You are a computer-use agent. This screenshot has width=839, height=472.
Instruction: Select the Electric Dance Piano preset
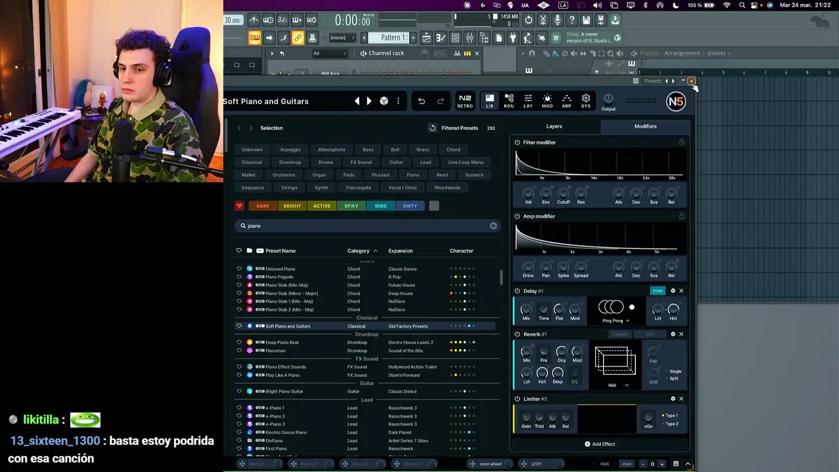click(x=367, y=433)
